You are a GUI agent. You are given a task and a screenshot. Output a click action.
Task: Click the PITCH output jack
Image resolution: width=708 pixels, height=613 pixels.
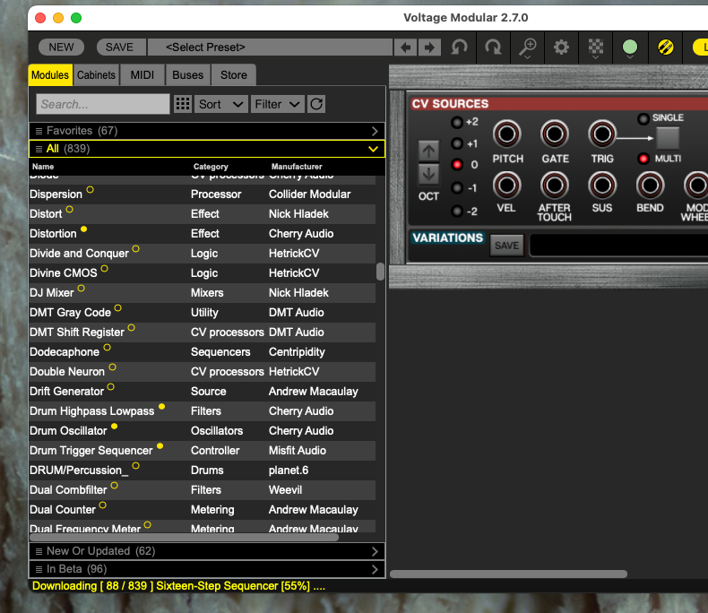(506, 134)
